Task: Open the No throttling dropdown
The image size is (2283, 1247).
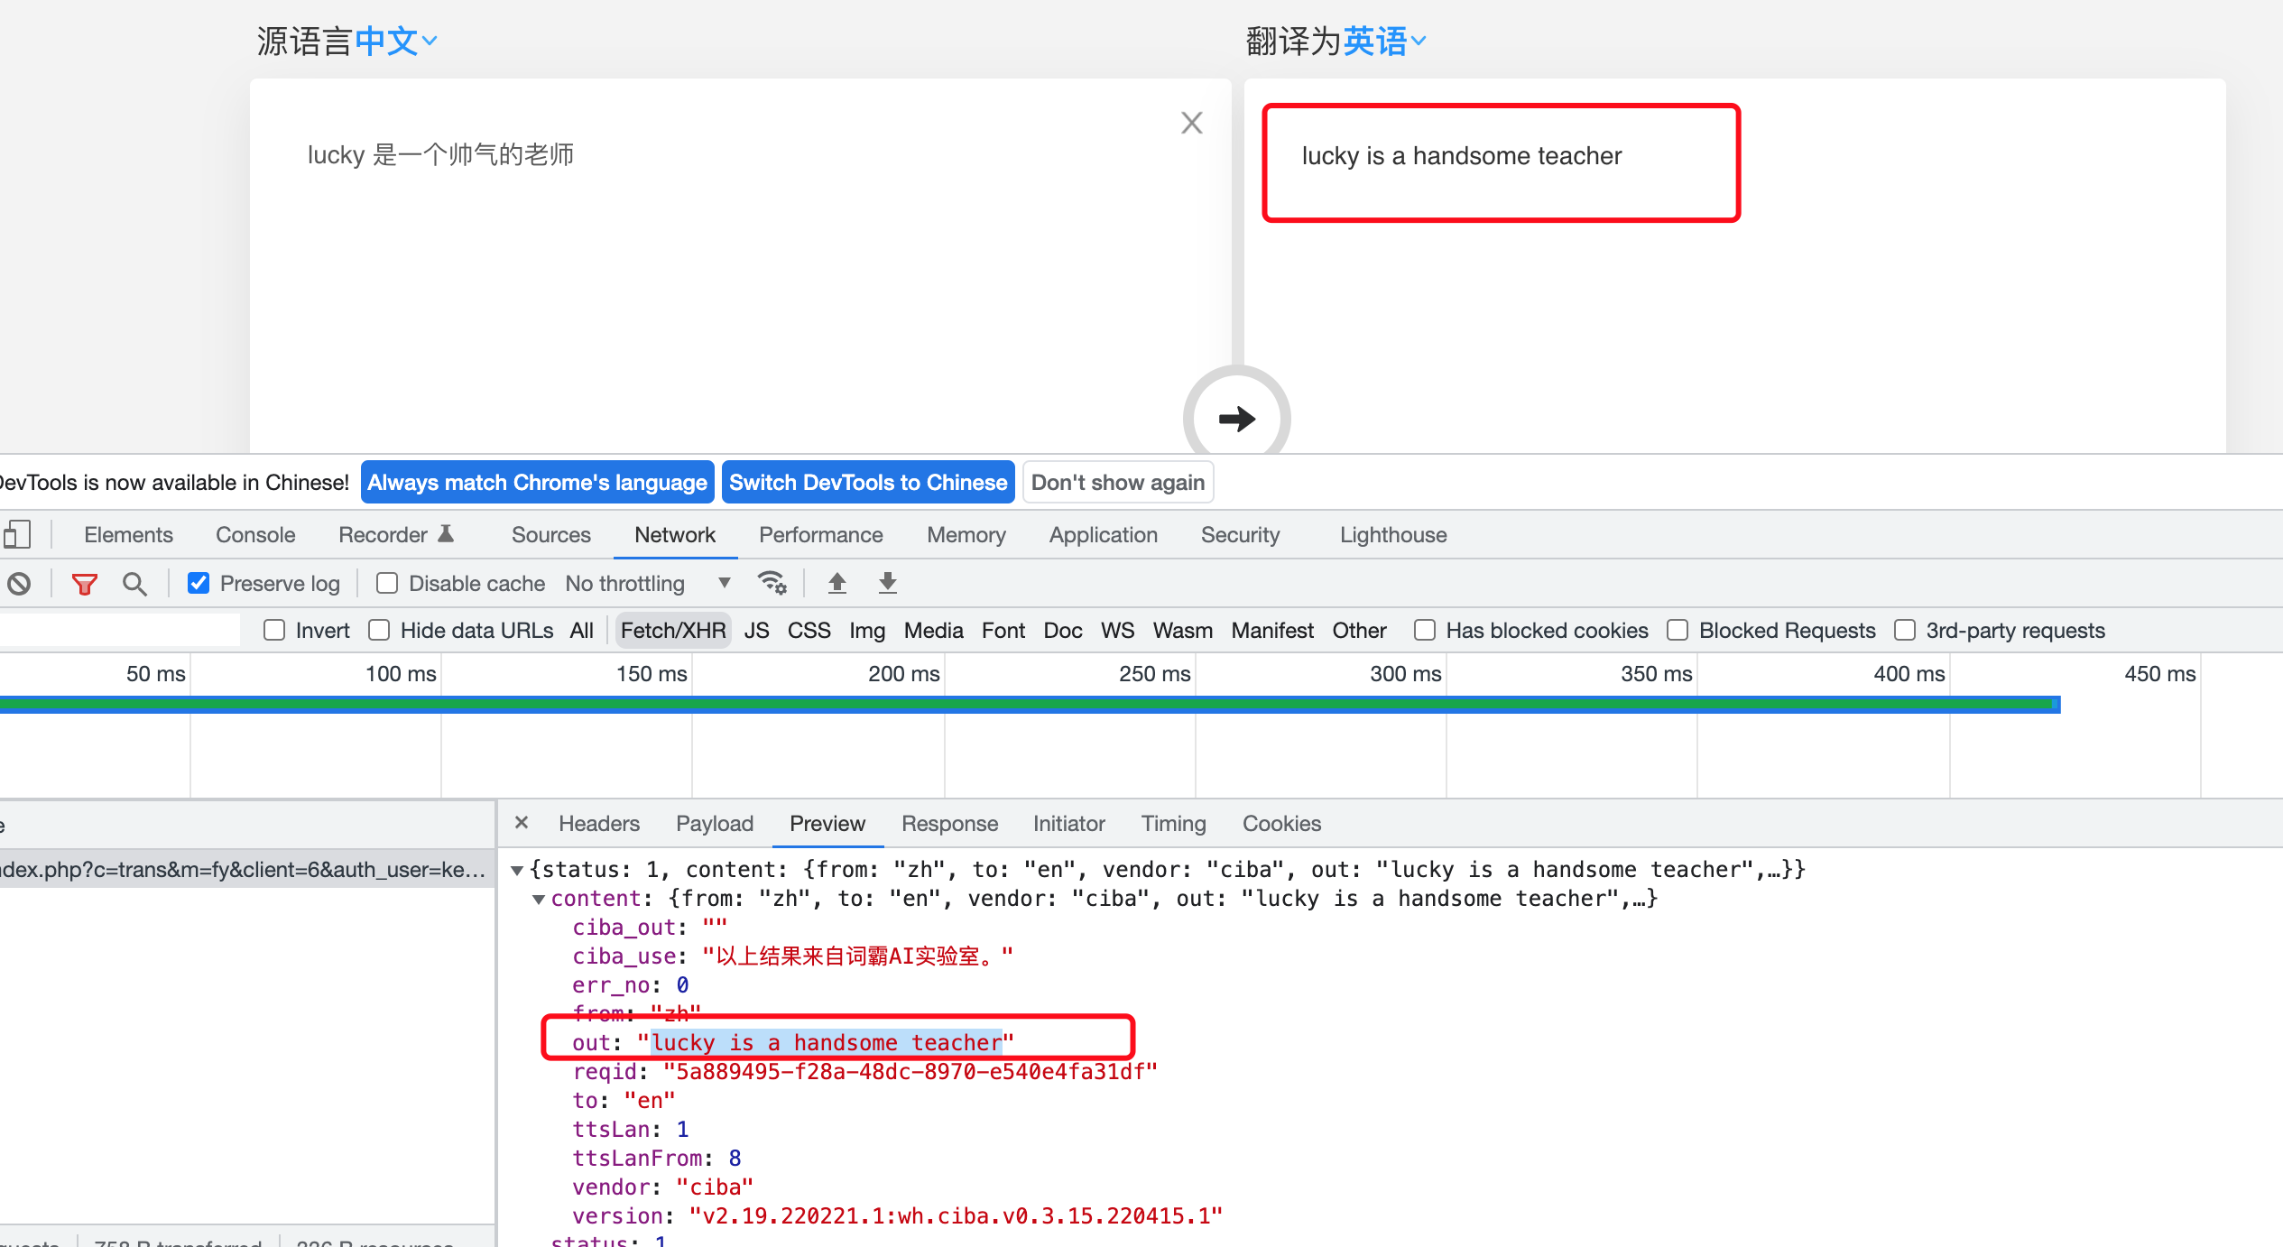Action: click(647, 584)
